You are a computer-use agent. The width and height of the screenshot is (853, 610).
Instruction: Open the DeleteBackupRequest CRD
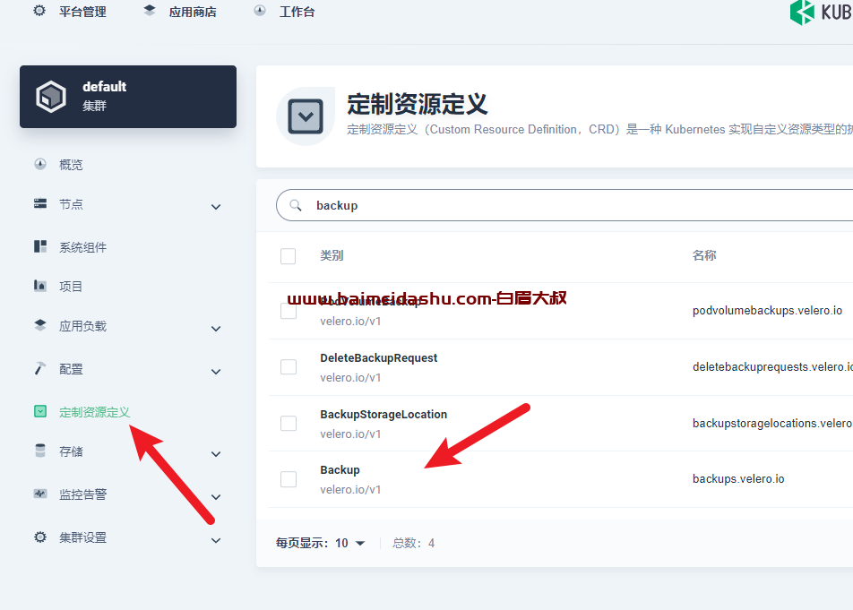tap(379, 357)
